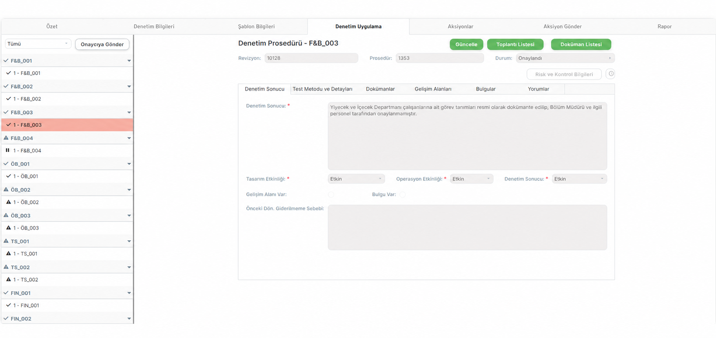Click the Onaycıya Gönder button

coord(102,44)
